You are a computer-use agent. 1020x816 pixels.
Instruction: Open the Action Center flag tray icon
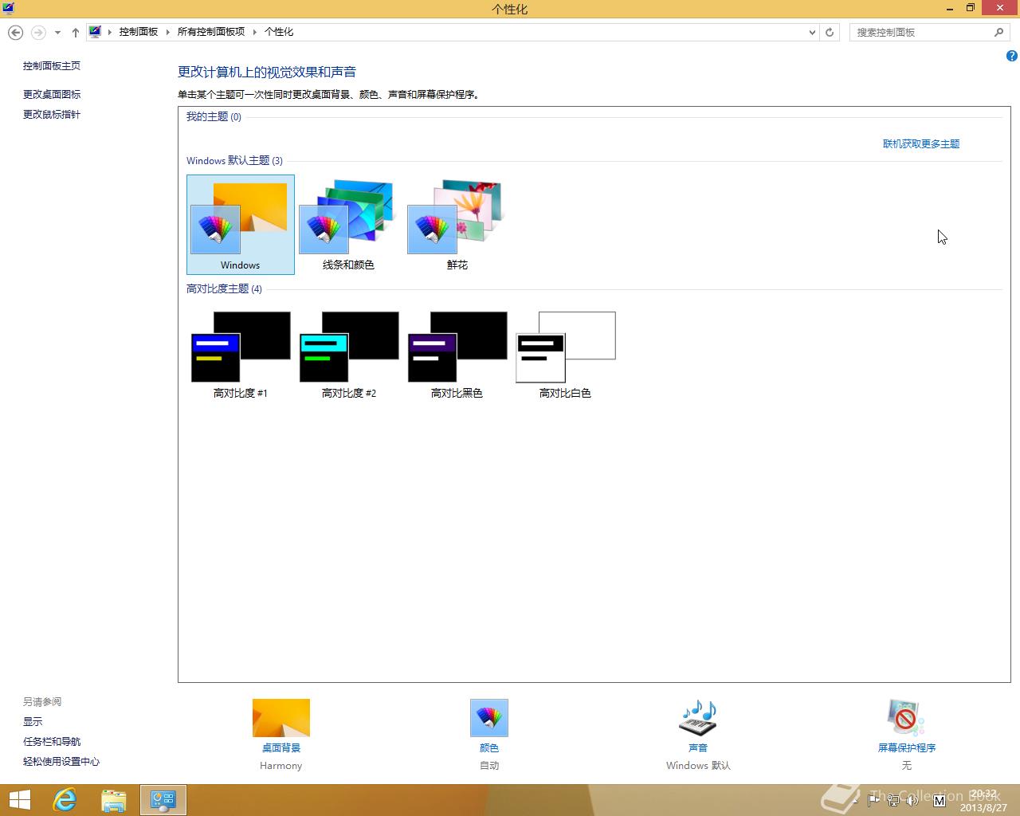point(874,799)
